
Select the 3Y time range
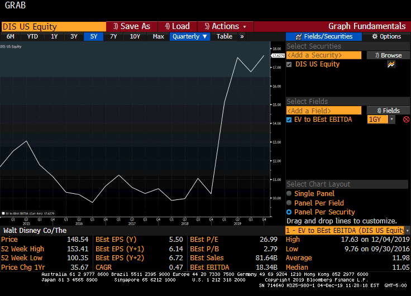tap(74, 36)
